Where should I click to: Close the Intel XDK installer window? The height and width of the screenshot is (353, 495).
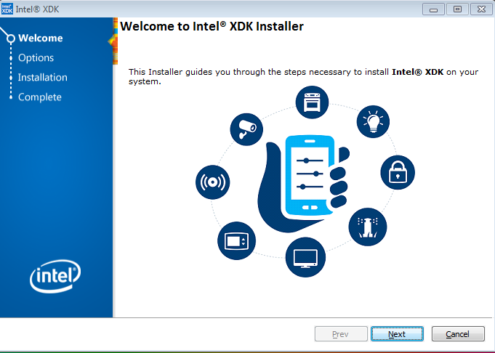[x=481, y=9]
